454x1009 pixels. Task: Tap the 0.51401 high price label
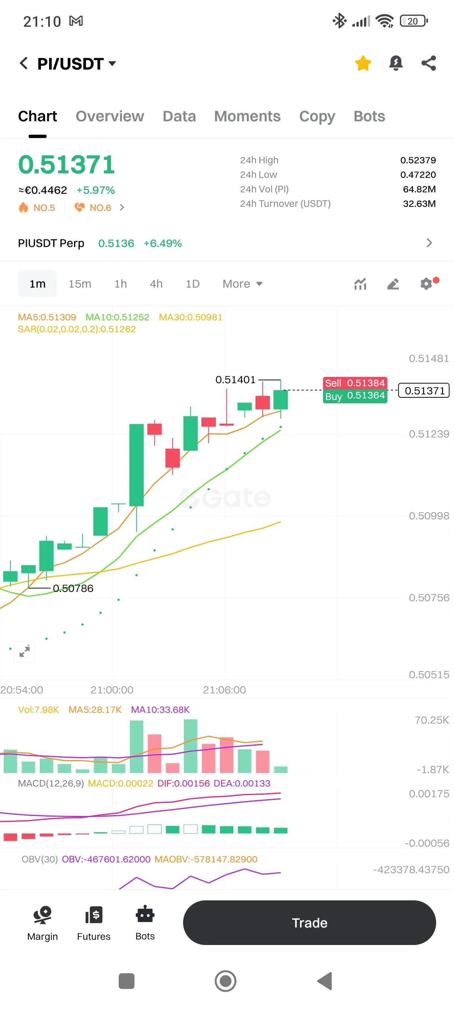pos(236,379)
